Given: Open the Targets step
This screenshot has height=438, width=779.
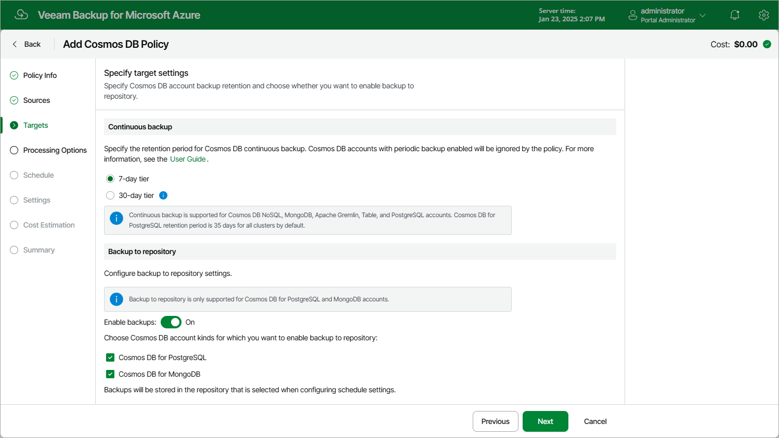Looking at the screenshot, I should (35, 125).
